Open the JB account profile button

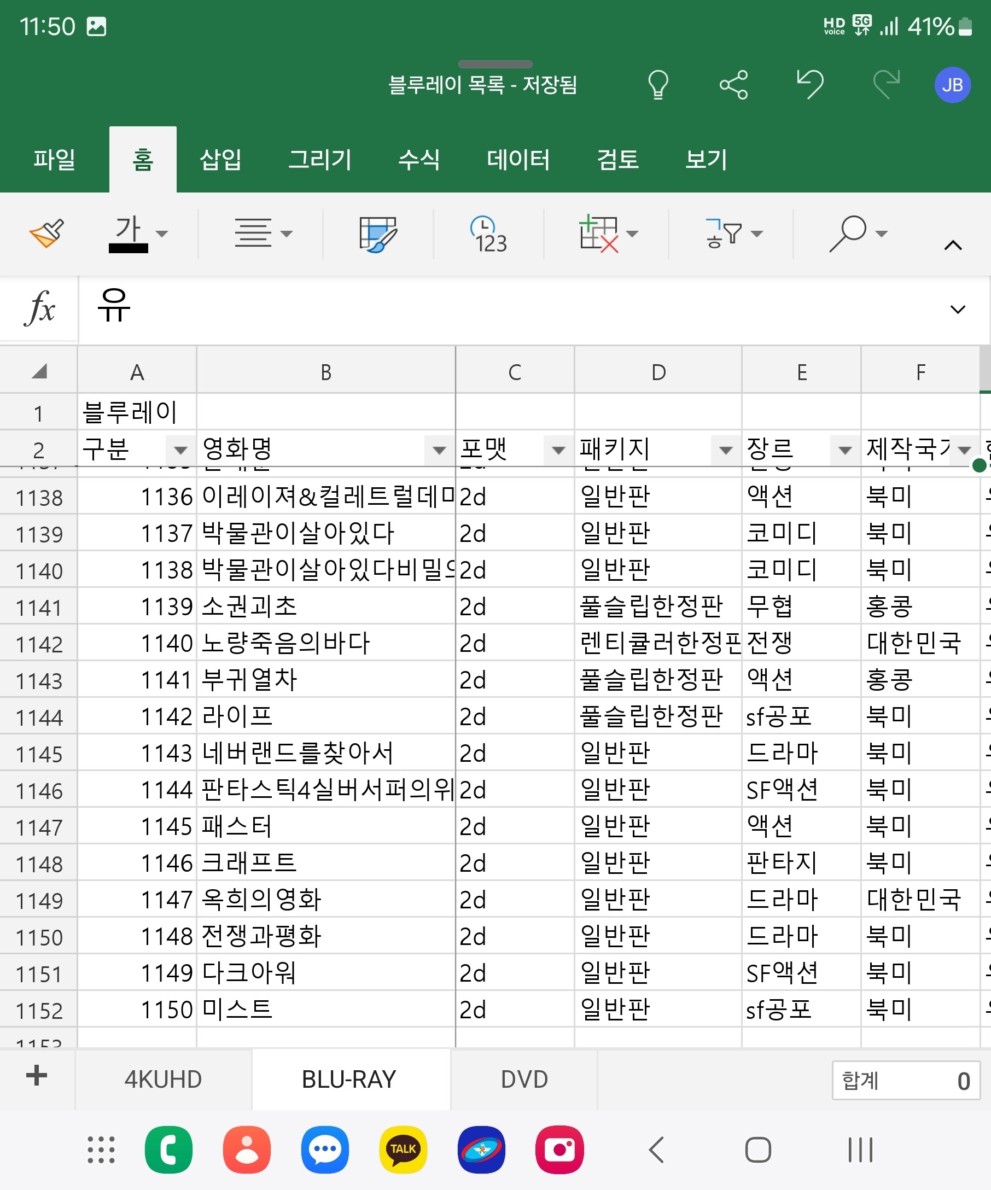[x=952, y=85]
